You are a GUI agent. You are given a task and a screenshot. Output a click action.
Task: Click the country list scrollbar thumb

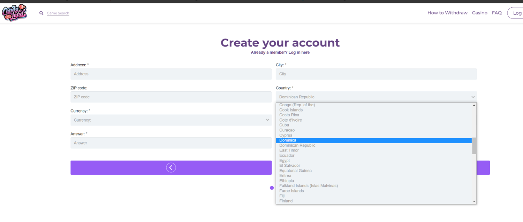(474, 146)
